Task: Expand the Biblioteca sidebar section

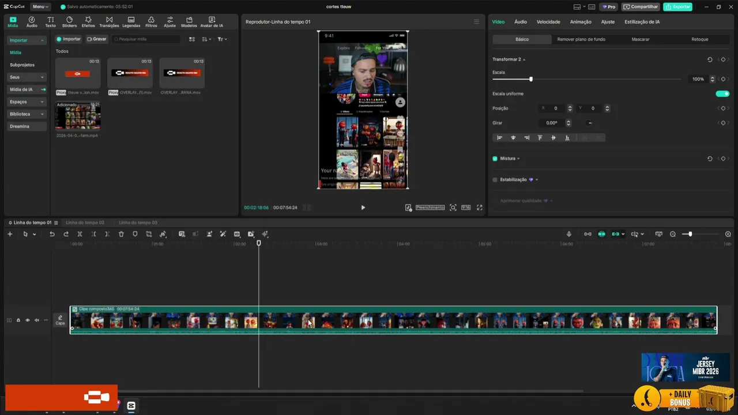Action: (x=27, y=114)
